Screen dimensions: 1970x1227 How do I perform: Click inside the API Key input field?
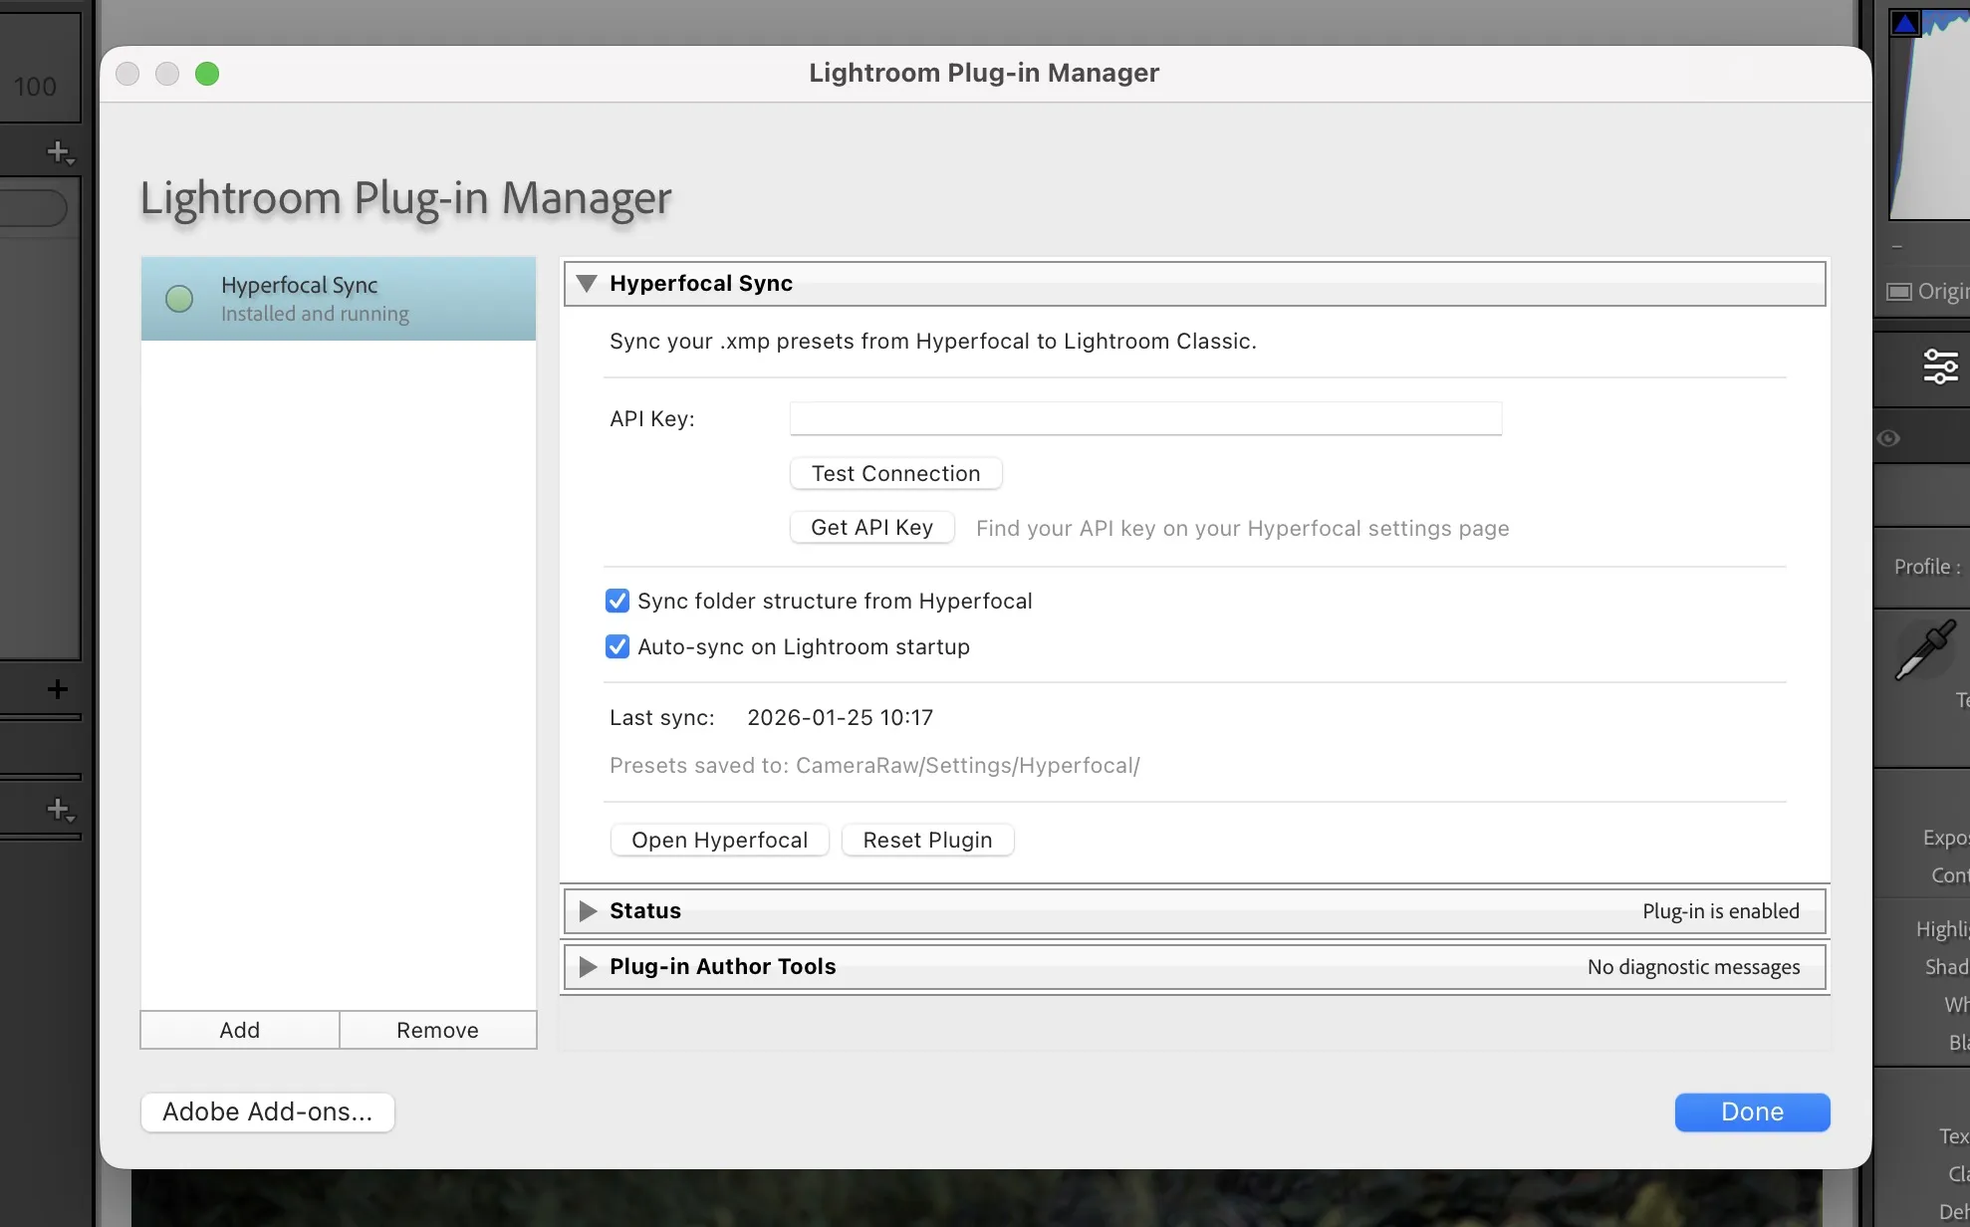1143,418
